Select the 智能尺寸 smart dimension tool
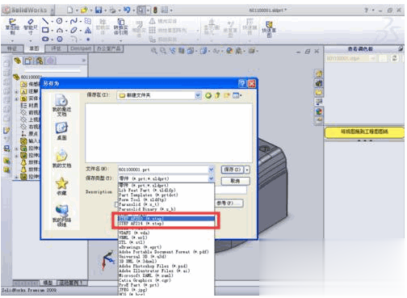 point(31,27)
